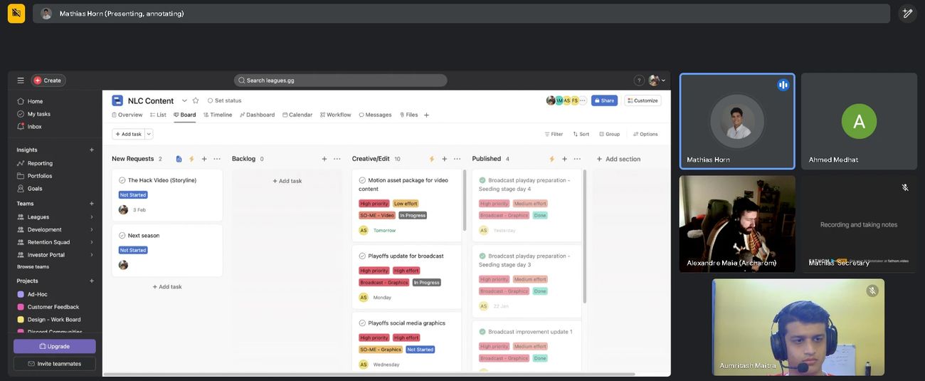Click the annotation pen icon in meeting bar
The image size is (925, 381).
click(x=907, y=14)
